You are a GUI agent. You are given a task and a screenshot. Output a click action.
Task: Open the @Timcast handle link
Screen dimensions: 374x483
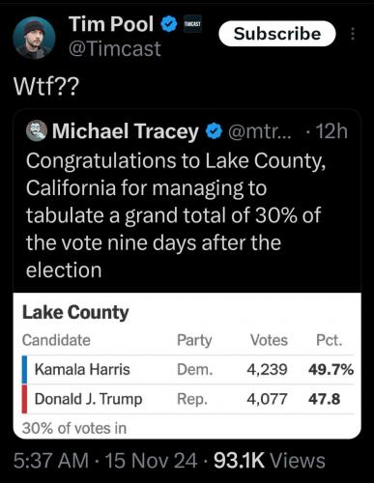pos(114,48)
